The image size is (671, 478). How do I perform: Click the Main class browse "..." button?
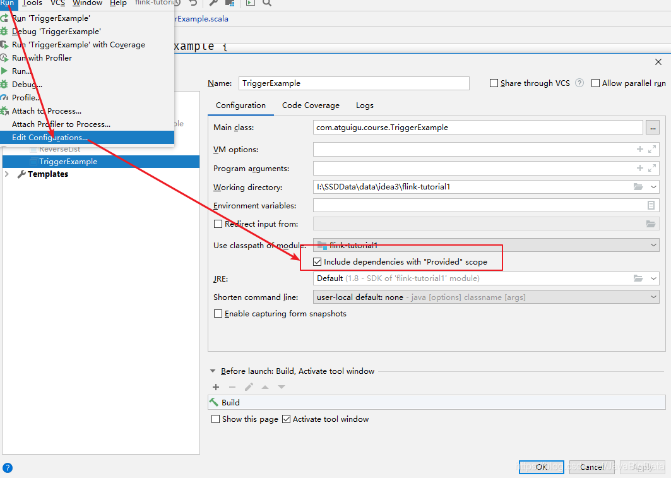coord(652,127)
